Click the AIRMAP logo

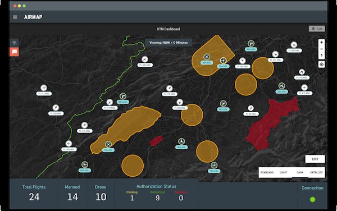pos(33,17)
